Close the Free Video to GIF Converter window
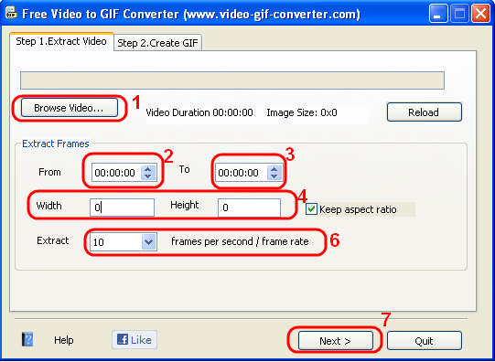Screen dimensions: 495x362 (x=480, y=14)
